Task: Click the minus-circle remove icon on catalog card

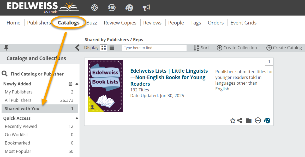Action: point(258,121)
